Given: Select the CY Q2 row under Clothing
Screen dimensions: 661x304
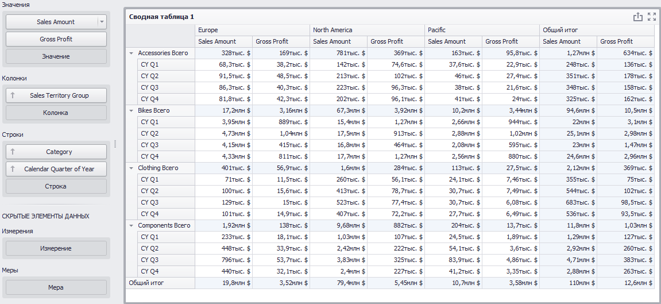Looking at the screenshot, I should 166,191.
